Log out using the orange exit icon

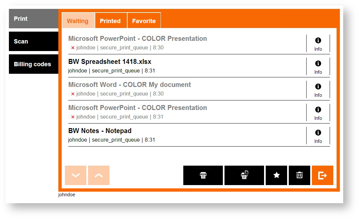point(322,175)
